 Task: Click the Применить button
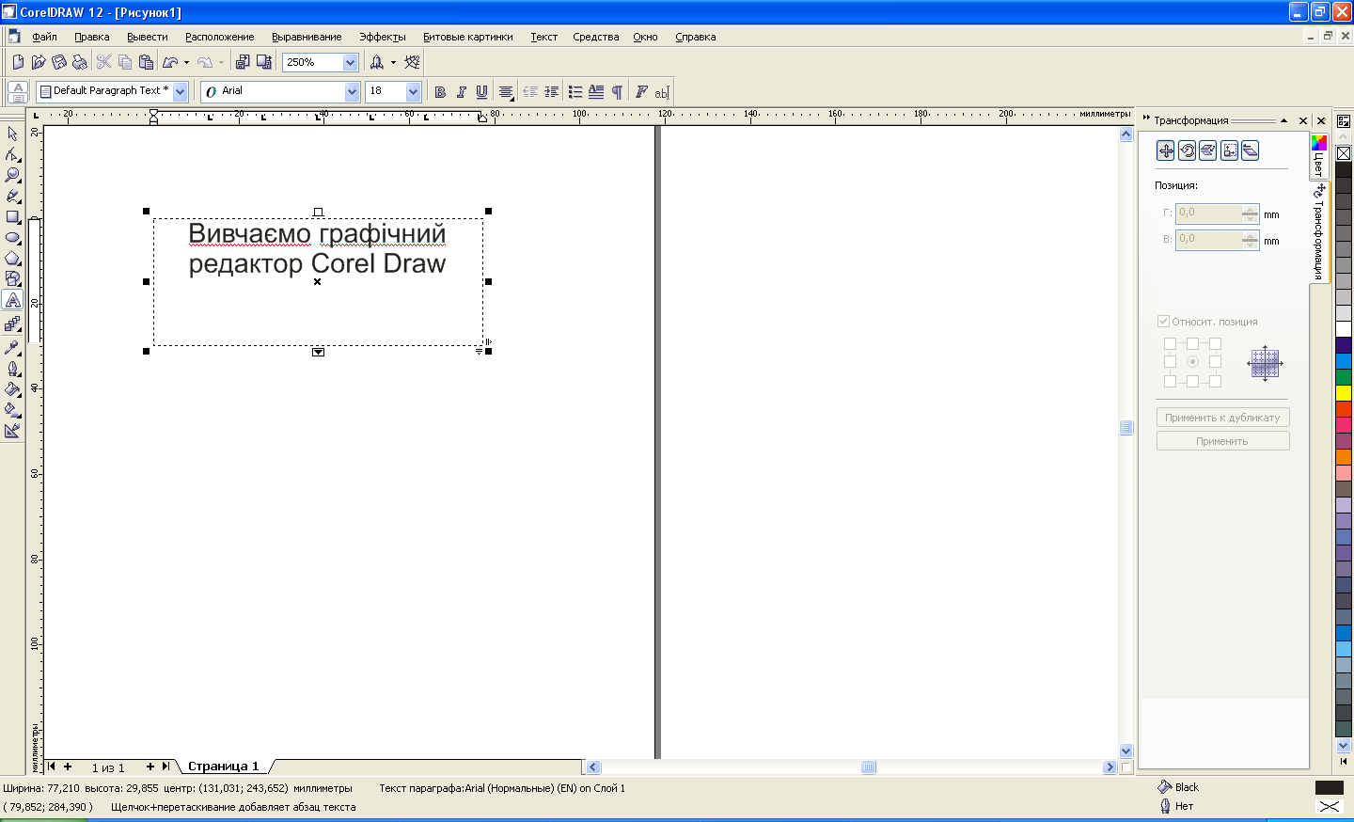pos(1222,441)
